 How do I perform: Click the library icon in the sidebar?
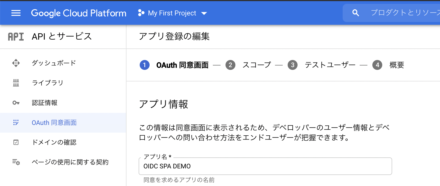[x=16, y=83]
